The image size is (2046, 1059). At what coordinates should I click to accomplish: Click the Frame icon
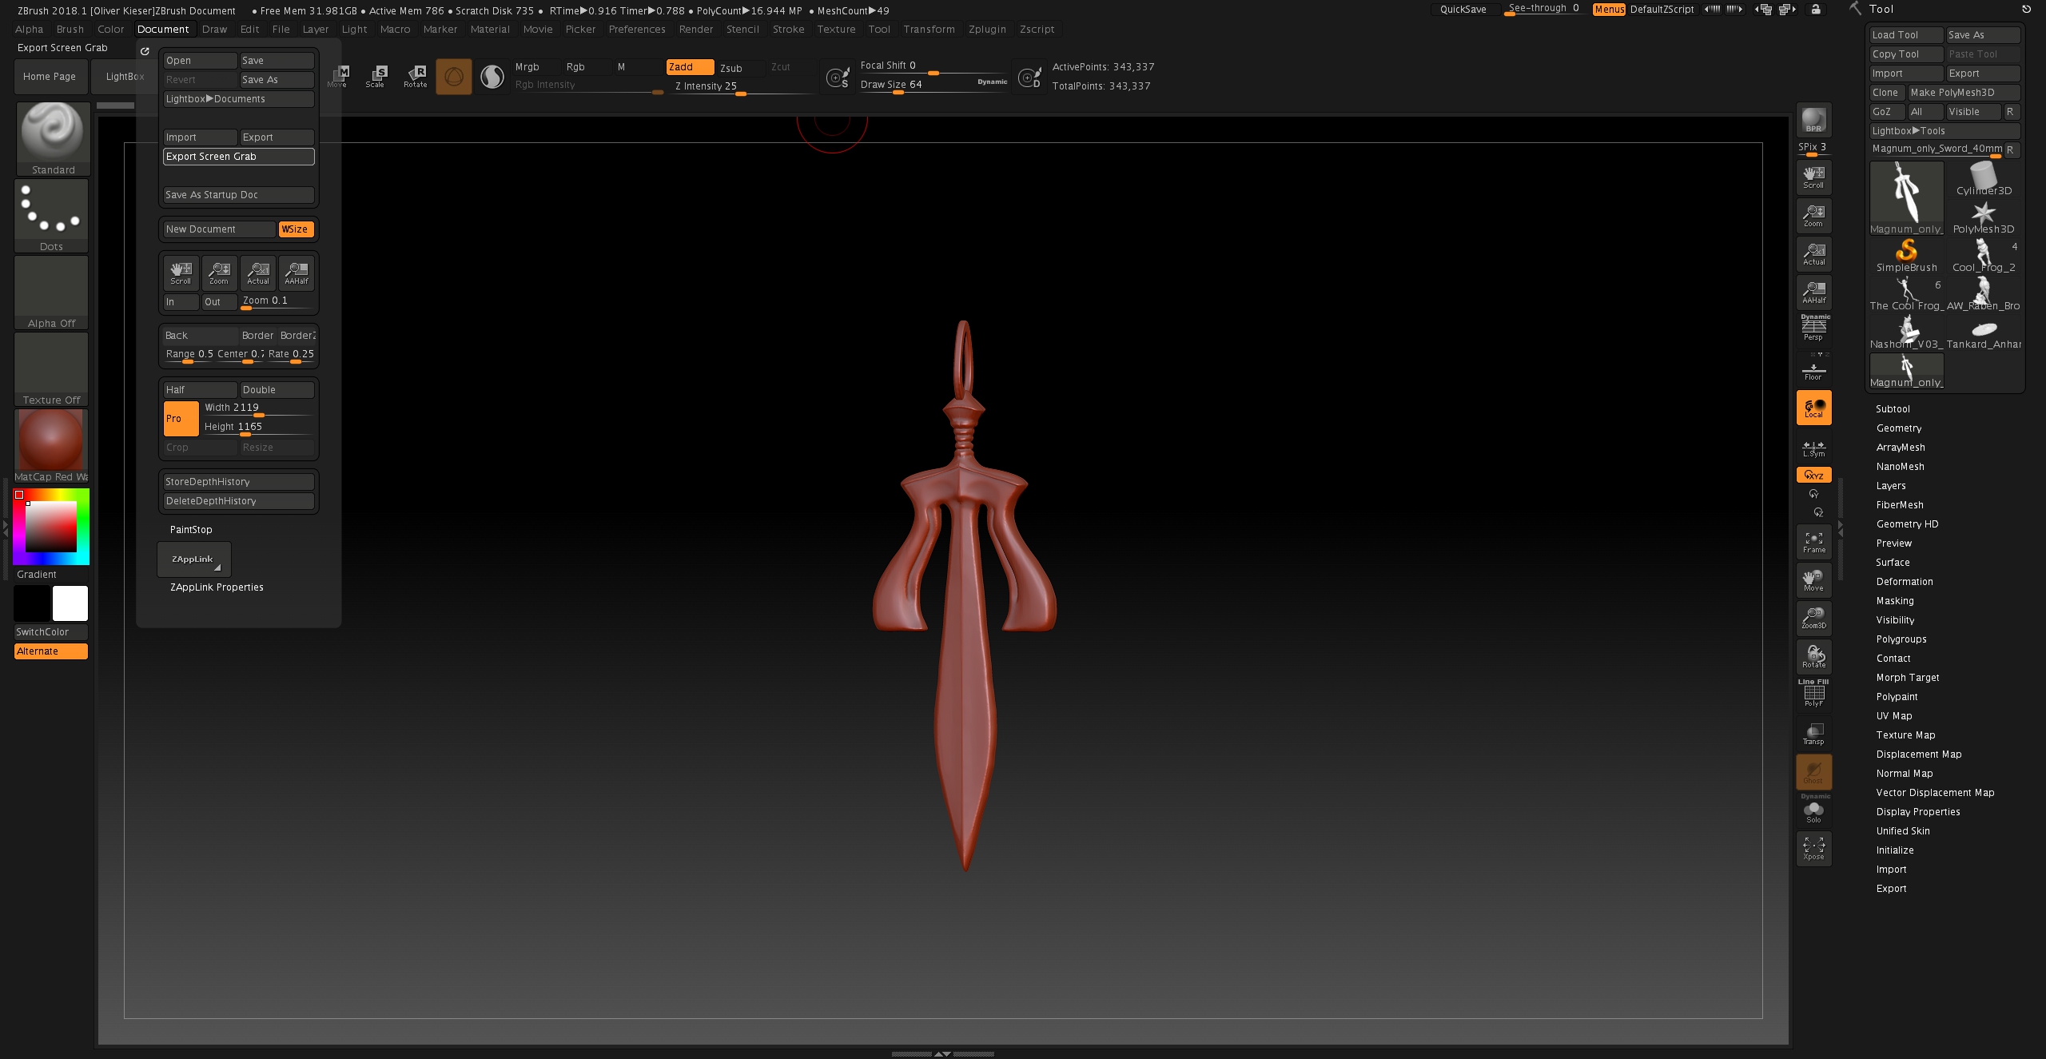pyautogui.click(x=1813, y=542)
